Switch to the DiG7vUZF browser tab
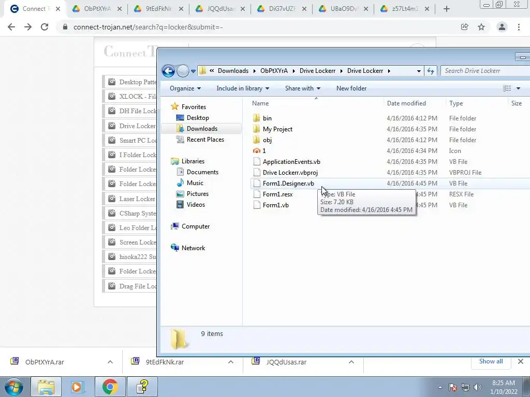Image resolution: width=530 pixels, height=397 pixels. point(282,9)
